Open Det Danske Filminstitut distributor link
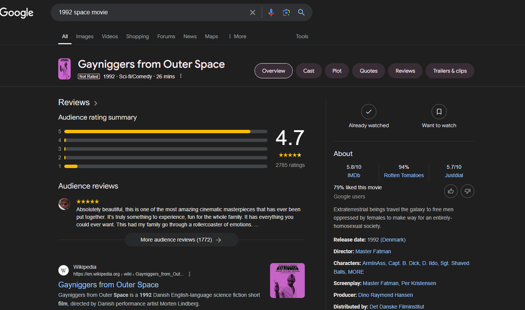 (x=397, y=307)
